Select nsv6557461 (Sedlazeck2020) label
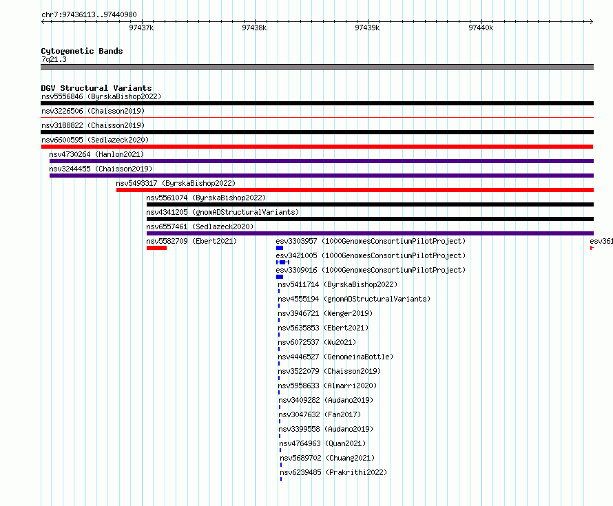 pyautogui.click(x=200, y=226)
